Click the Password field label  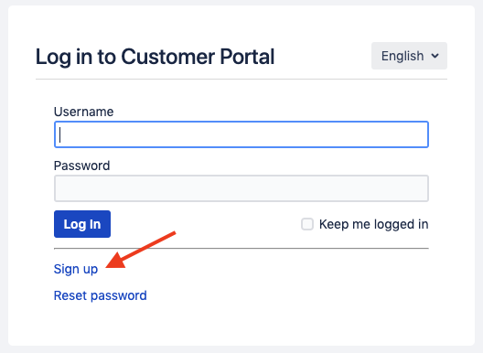click(81, 166)
